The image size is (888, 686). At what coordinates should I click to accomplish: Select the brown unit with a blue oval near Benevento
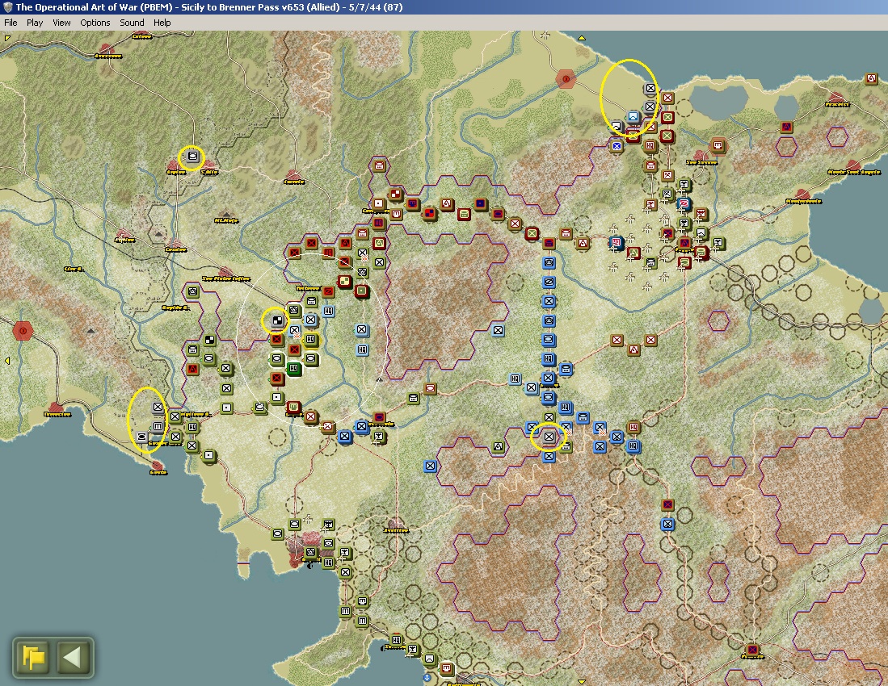(379, 417)
